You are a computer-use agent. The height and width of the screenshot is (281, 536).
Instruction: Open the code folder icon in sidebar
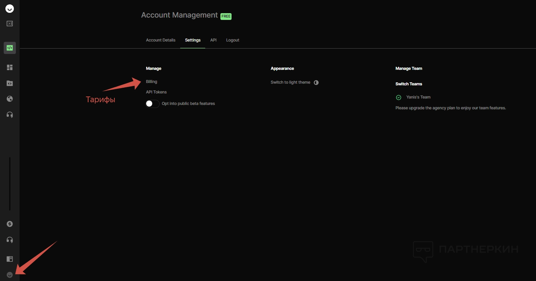pyautogui.click(x=10, y=83)
